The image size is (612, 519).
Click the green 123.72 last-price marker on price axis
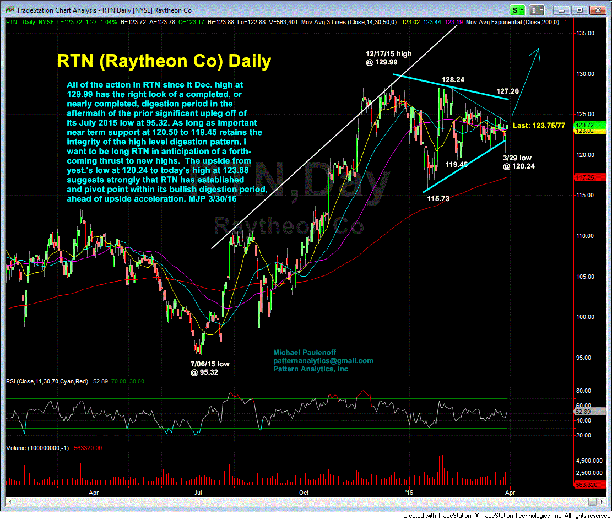click(589, 125)
